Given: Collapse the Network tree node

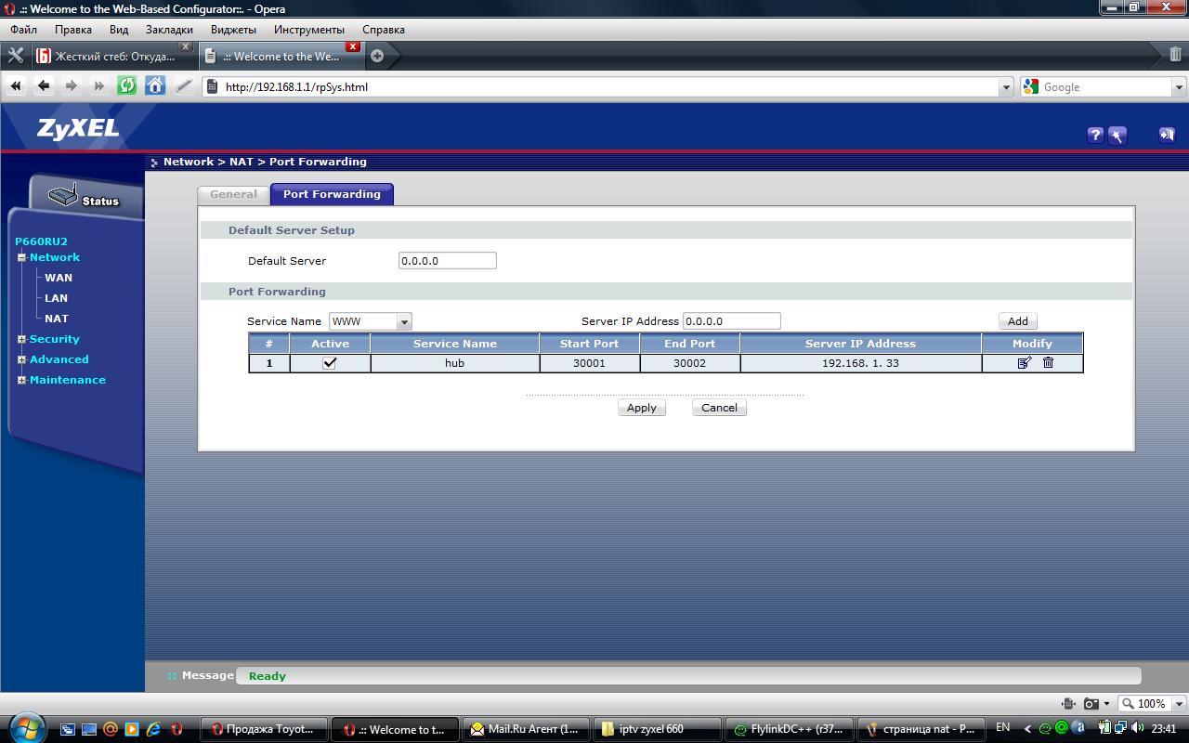Looking at the screenshot, I should (x=21, y=257).
